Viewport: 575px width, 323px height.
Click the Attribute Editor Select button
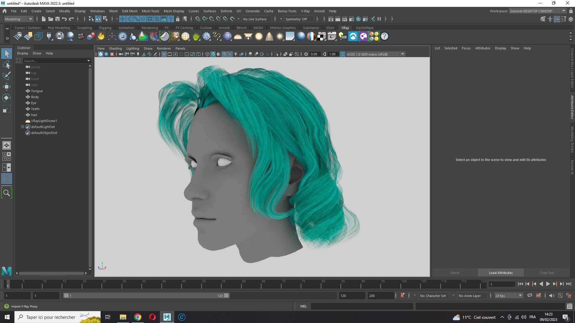point(455,273)
